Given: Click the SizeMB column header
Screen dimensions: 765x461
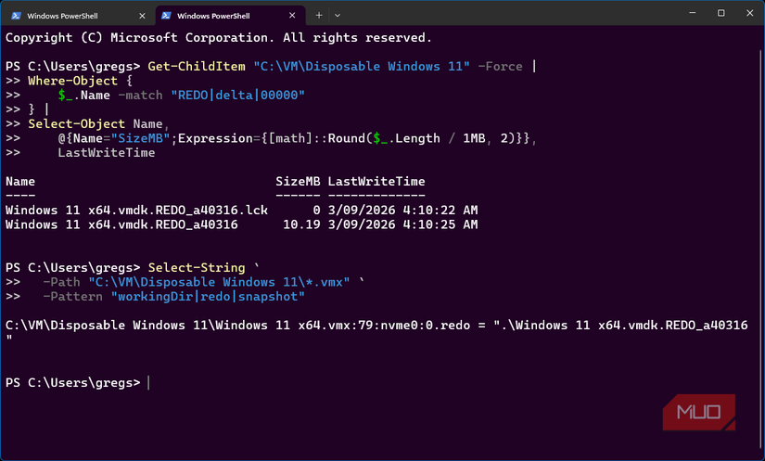Looking at the screenshot, I should point(298,182).
